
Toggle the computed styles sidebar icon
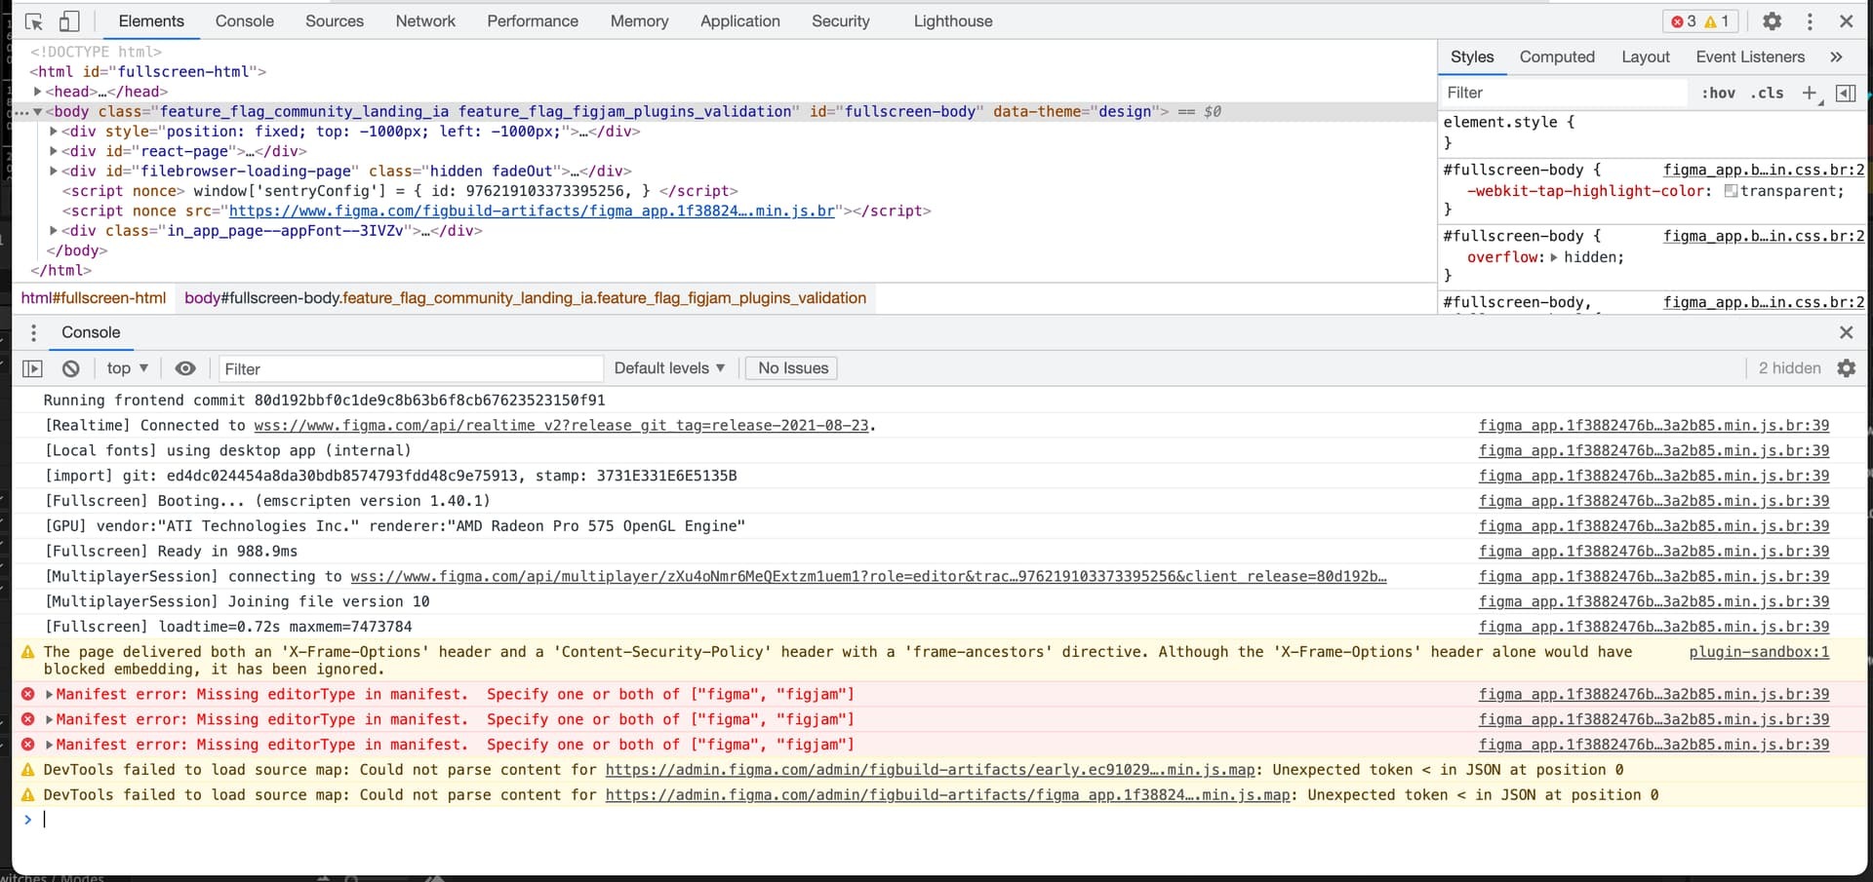(x=1846, y=93)
